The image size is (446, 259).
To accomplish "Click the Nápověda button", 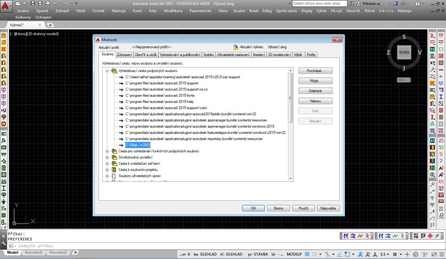I will point(328,208).
